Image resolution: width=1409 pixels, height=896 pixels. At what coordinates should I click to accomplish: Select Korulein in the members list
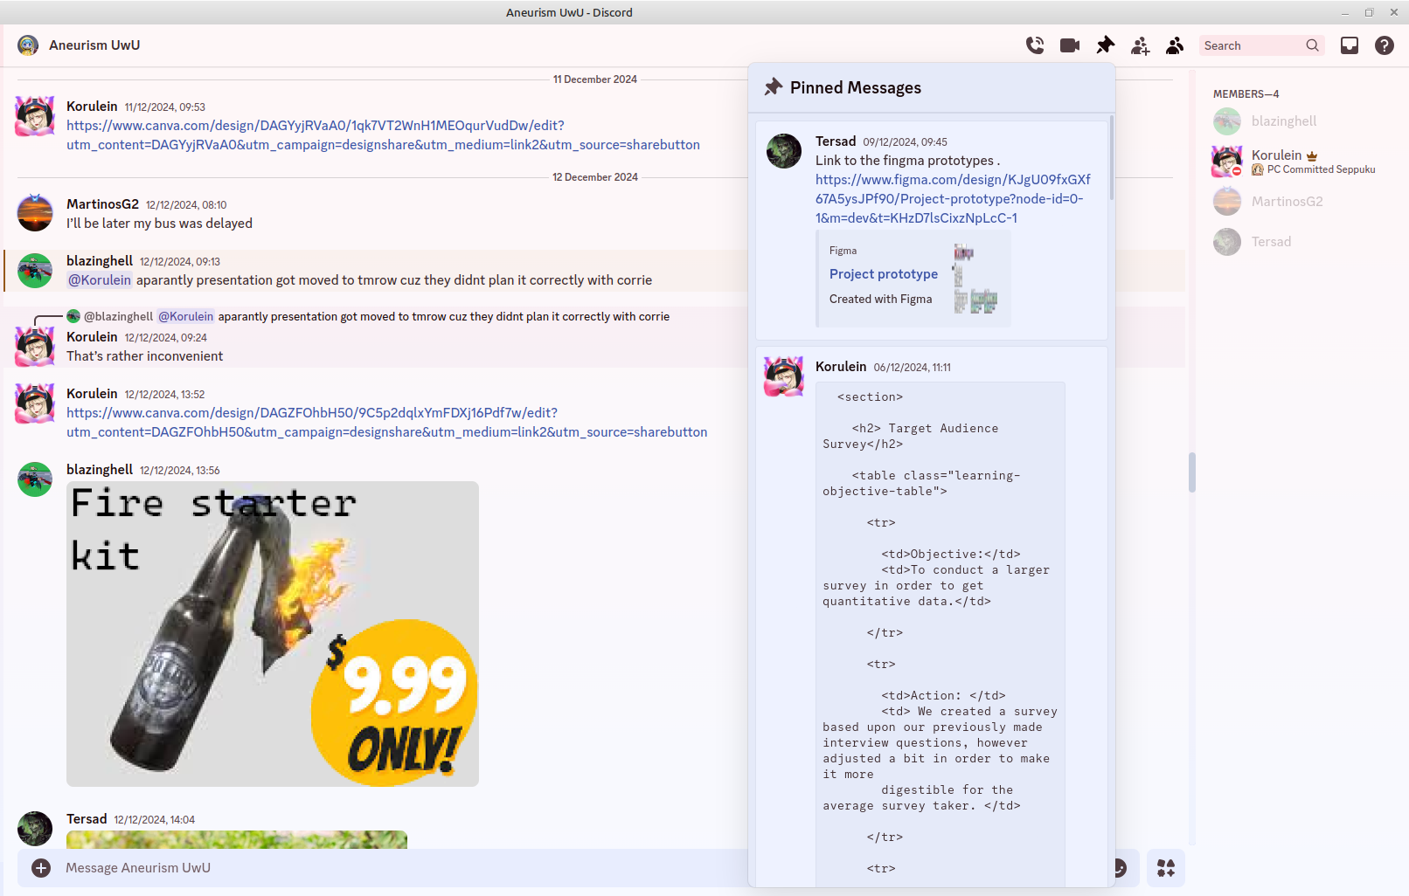coord(1276,155)
